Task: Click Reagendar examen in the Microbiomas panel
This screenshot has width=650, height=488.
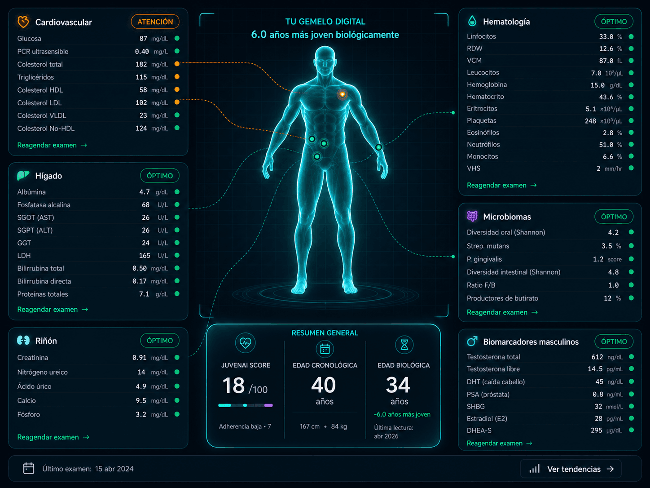Action: [x=502, y=312]
